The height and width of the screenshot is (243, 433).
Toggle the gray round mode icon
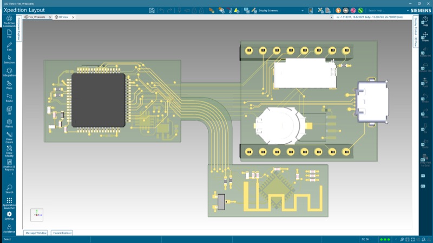tap(345, 10)
